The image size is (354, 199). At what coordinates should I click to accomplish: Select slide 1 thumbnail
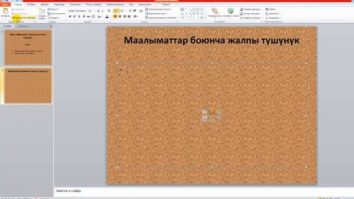[28, 48]
